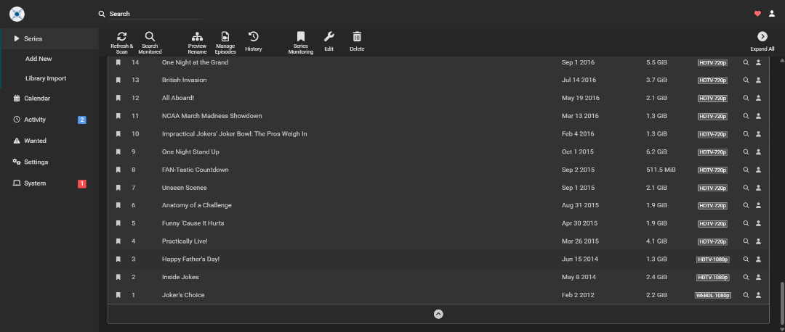Open Series Monitoring options
Image resolution: width=785 pixels, height=332 pixels.
[300, 43]
